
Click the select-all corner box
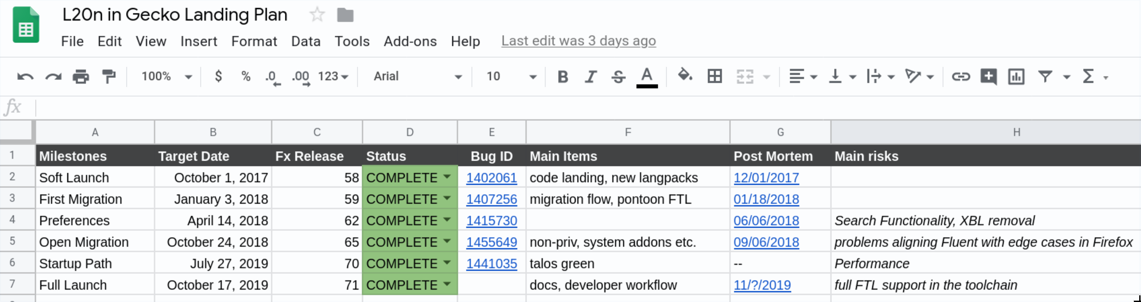[17, 132]
